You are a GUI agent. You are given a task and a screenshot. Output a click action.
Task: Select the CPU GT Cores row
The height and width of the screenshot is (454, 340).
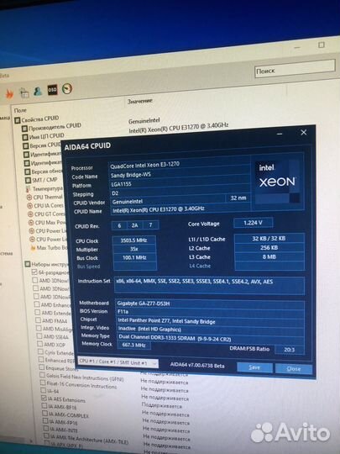46,214
